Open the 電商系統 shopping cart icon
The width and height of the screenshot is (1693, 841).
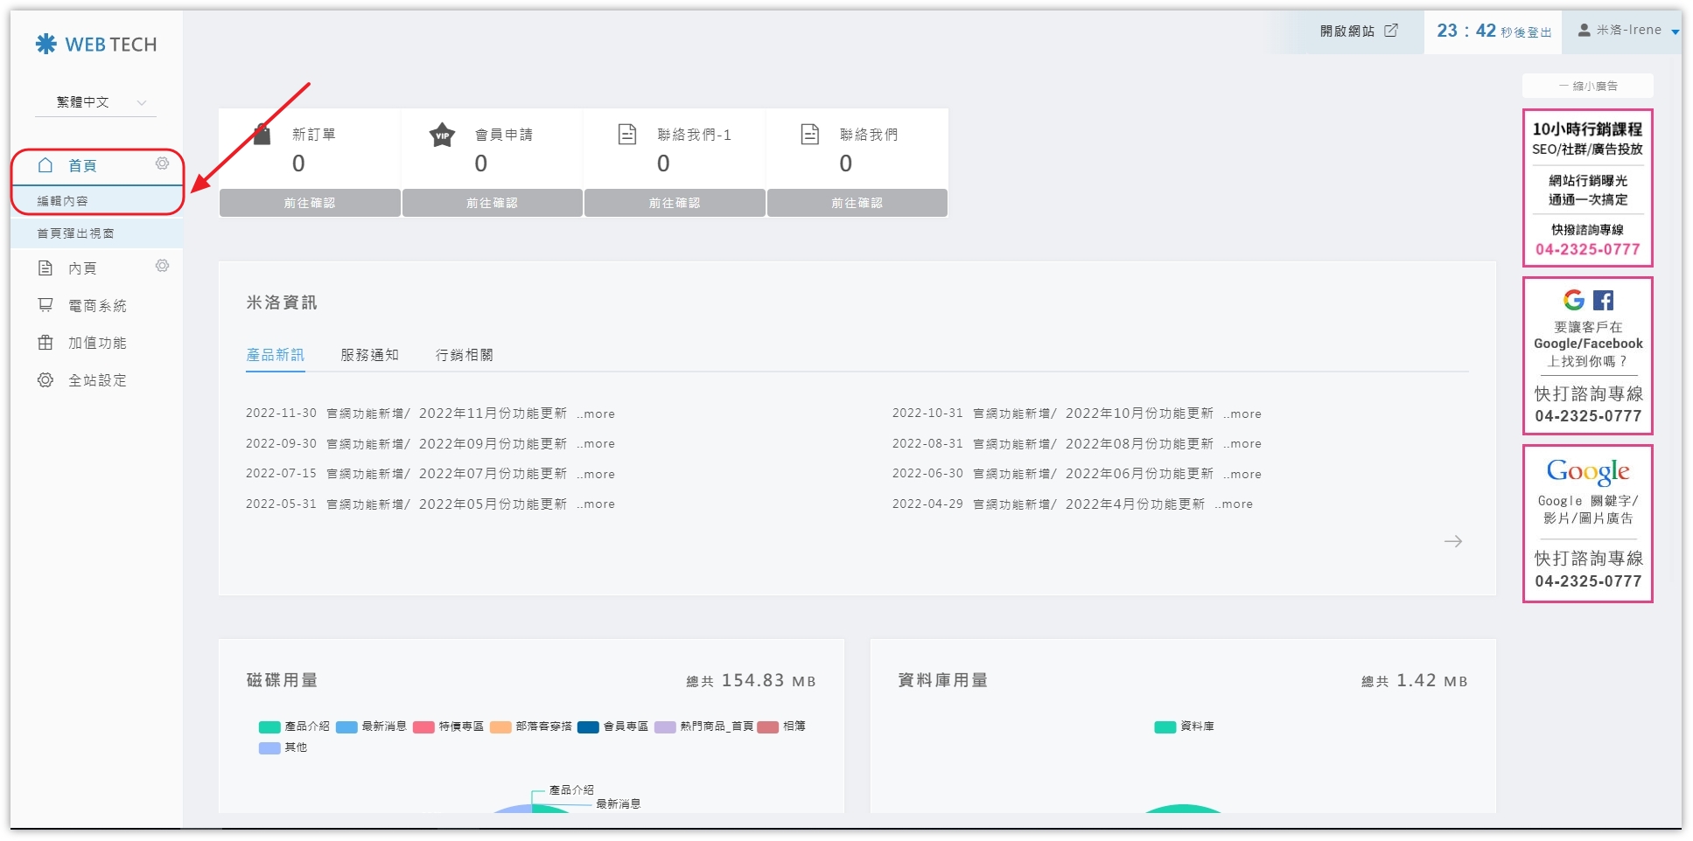click(x=45, y=305)
